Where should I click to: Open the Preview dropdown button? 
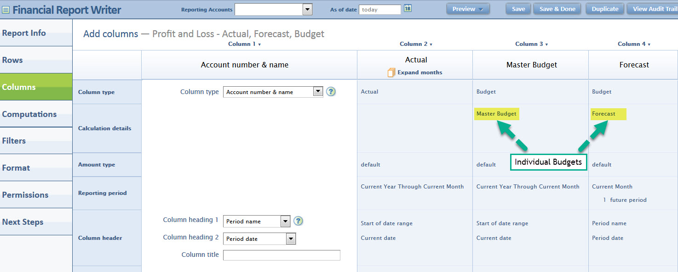click(467, 9)
